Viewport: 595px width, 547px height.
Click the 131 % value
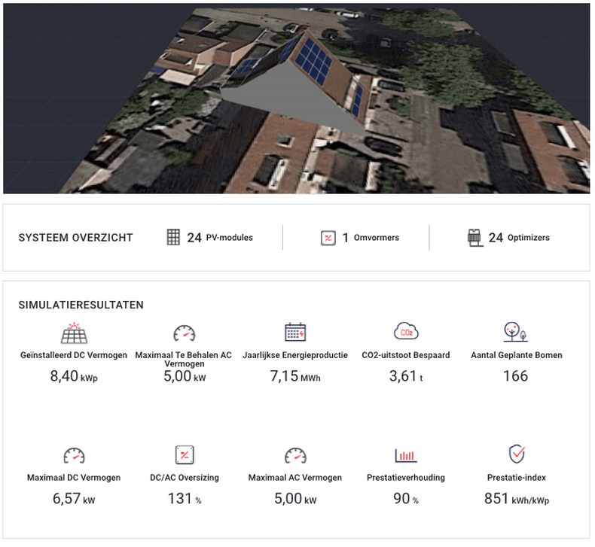pos(185,500)
